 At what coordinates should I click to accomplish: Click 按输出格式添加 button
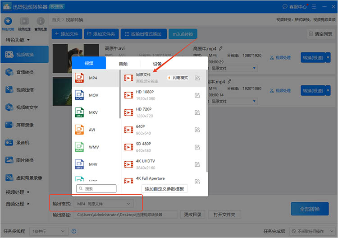coord(144,34)
